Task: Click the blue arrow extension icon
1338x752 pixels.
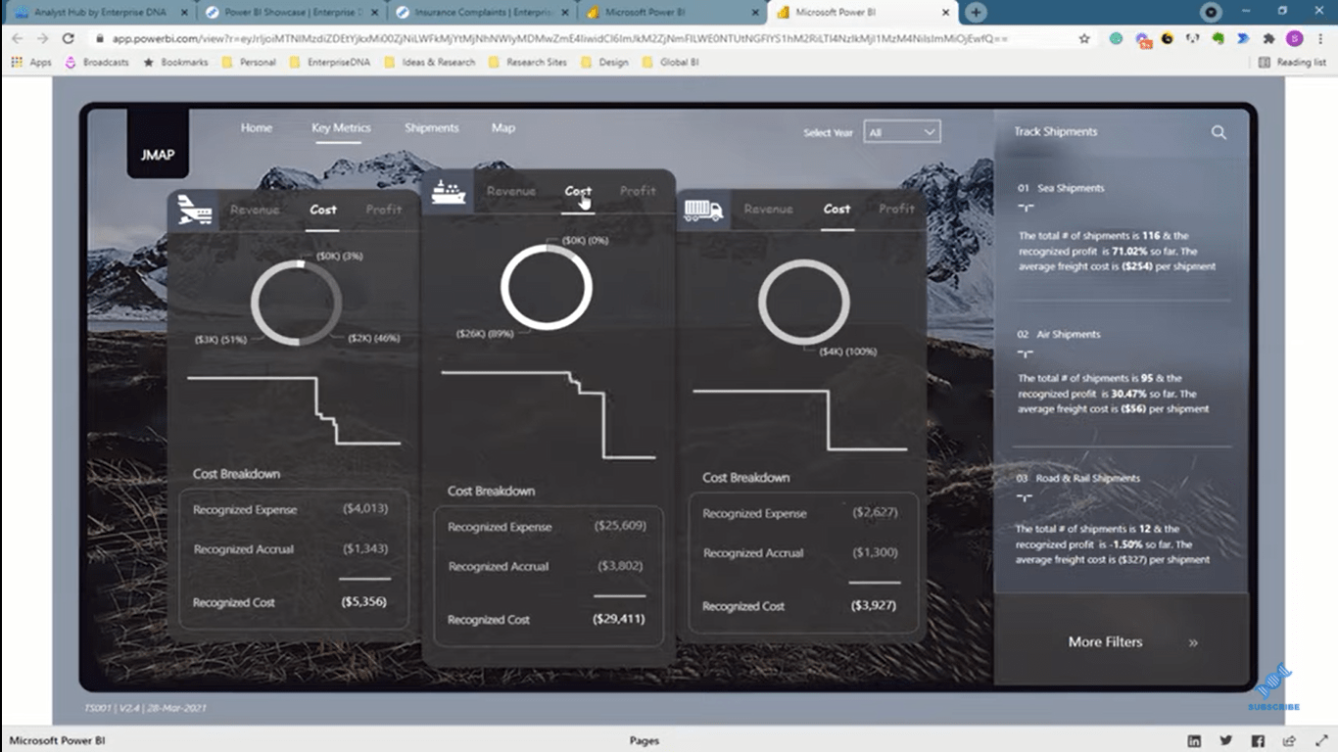Action: click(1243, 38)
